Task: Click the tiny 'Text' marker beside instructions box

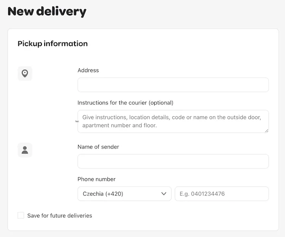Action: [x=77, y=121]
